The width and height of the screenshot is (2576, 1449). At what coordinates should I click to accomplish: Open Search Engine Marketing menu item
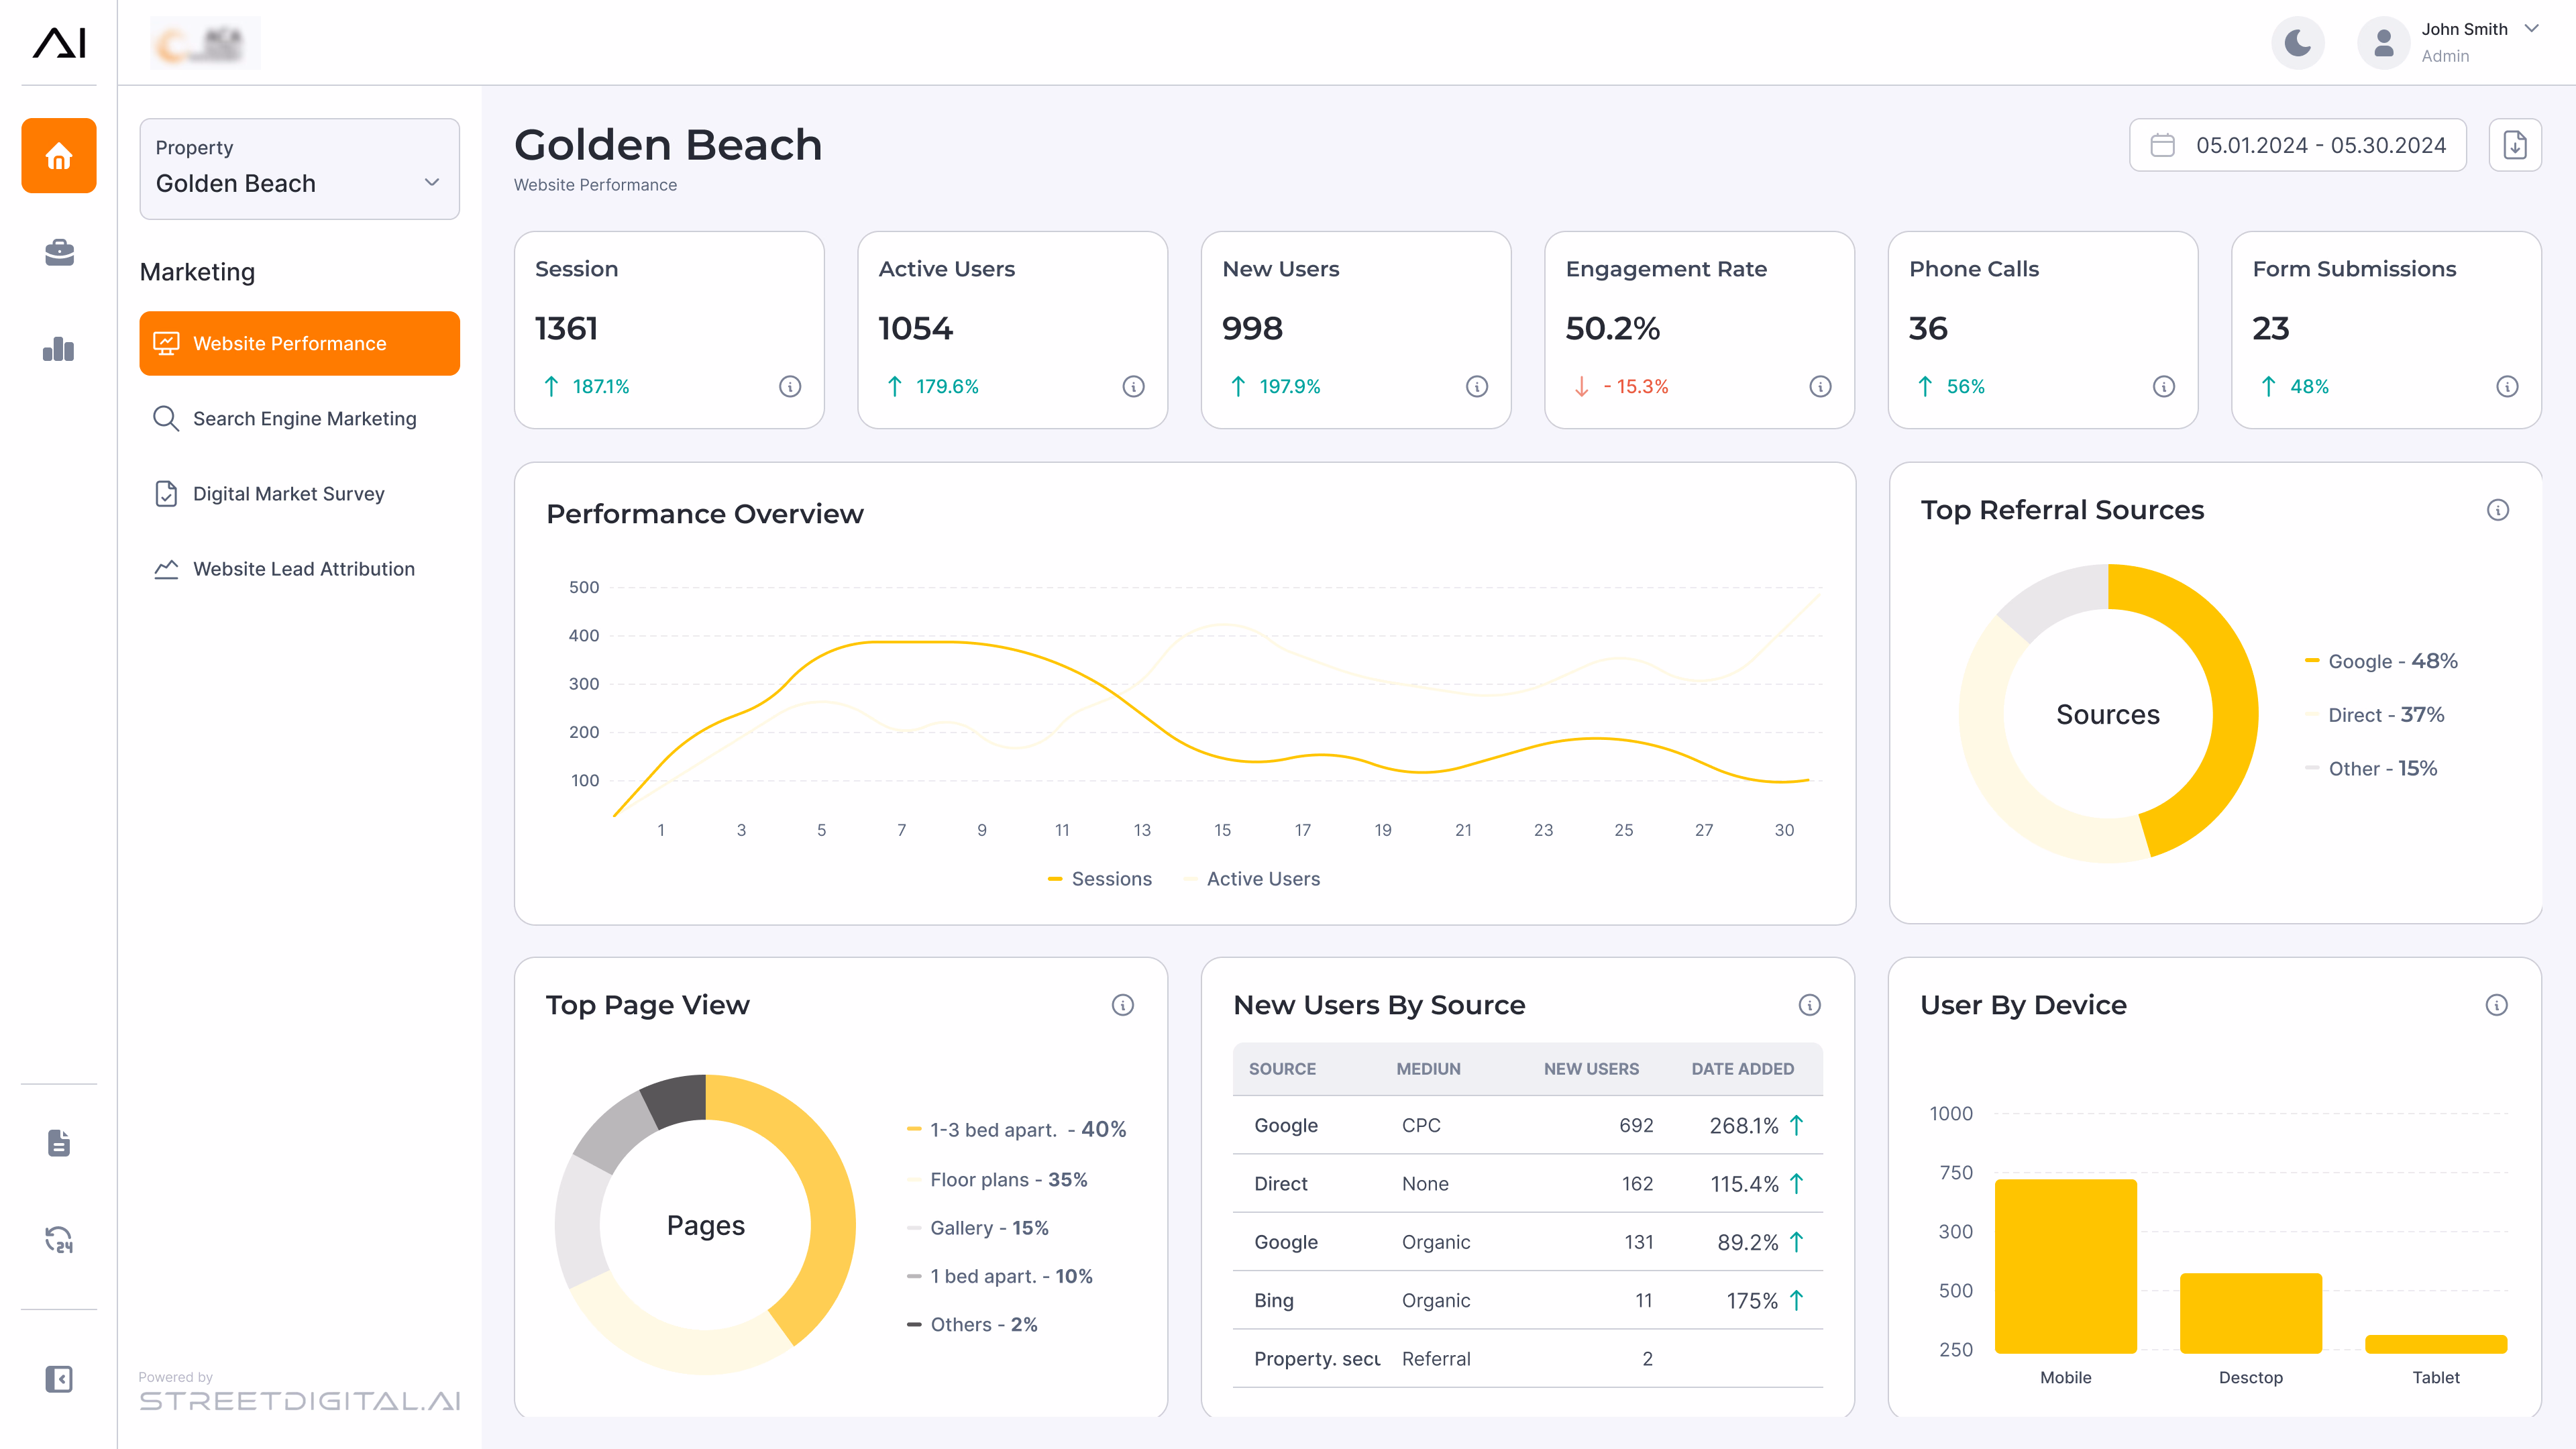(x=300, y=418)
